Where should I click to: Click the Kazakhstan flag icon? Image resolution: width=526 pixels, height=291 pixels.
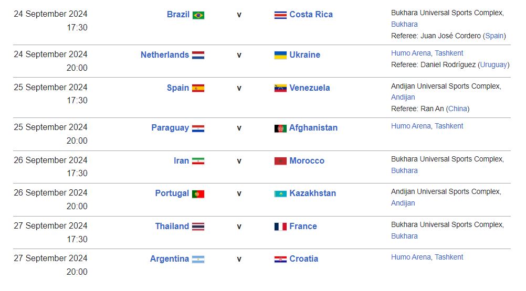click(x=280, y=193)
